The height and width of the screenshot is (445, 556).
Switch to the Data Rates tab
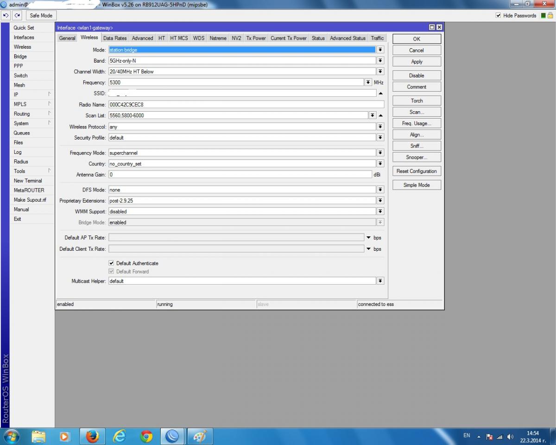pyautogui.click(x=115, y=38)
